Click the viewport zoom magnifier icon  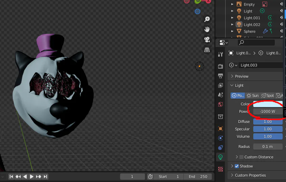click(x=207, y=19)
